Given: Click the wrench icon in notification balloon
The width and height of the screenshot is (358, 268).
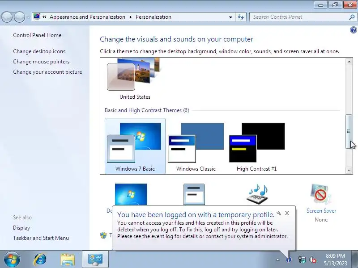Looking at the screenshot, I should tap(278, 213).
